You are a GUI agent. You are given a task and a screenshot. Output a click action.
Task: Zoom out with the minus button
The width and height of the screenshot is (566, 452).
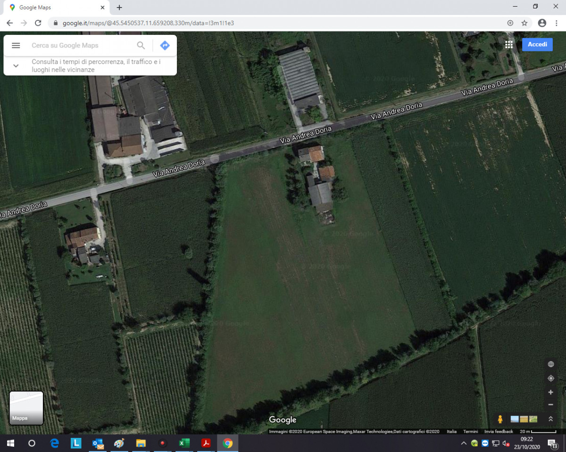click(x=550, y=405)
